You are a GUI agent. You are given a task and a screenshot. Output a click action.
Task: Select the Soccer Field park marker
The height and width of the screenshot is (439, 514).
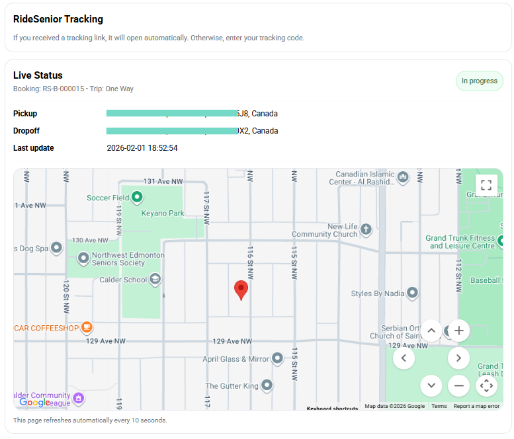click(137, 197)
